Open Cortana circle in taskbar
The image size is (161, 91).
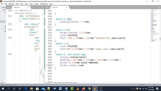click(x=14, y=89)
